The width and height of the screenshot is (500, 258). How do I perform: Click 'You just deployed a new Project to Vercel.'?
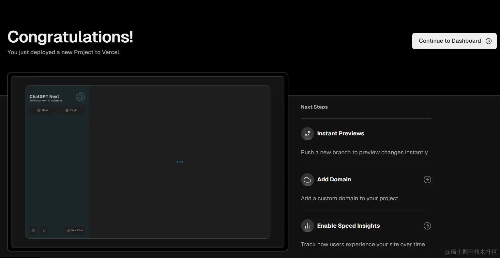click(x=64, y=52)
